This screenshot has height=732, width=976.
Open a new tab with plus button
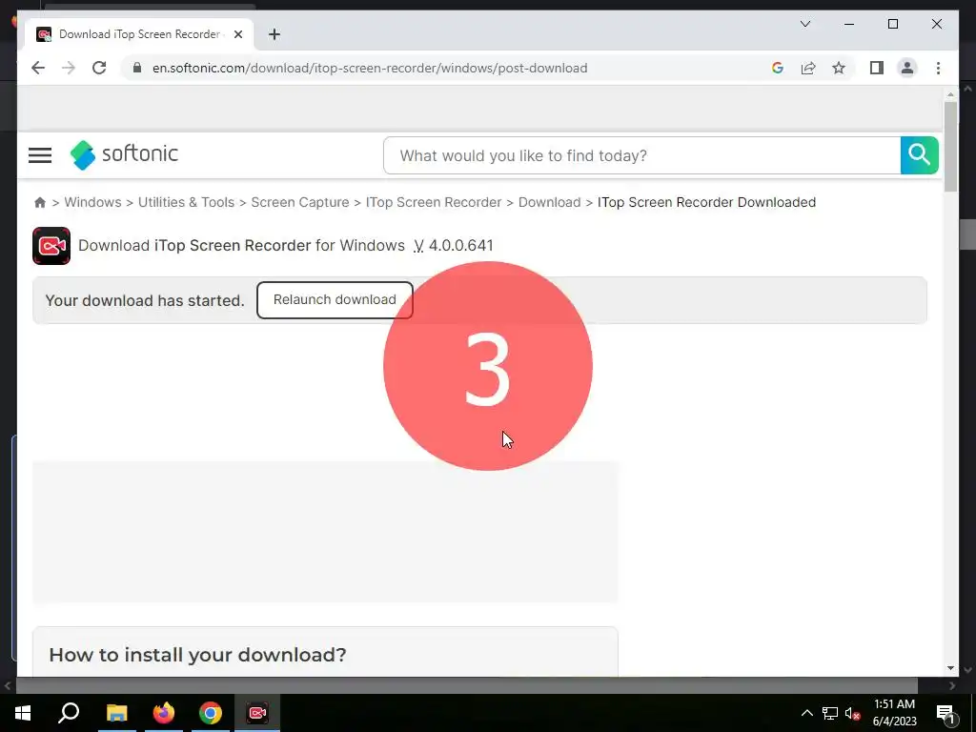click(274, 34)
